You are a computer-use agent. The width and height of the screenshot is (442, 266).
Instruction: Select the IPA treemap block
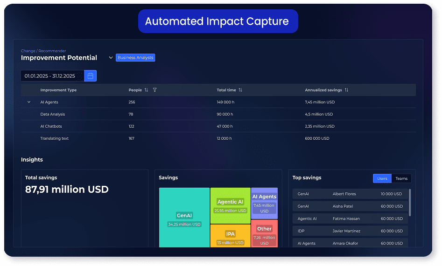click(230, 236)
